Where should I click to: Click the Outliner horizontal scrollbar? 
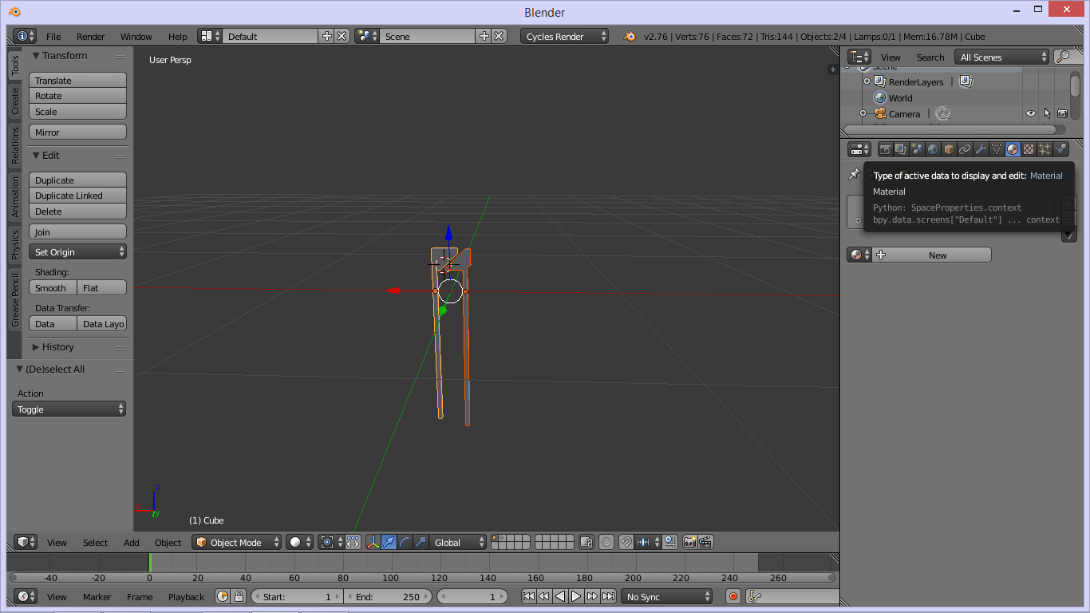950,129
